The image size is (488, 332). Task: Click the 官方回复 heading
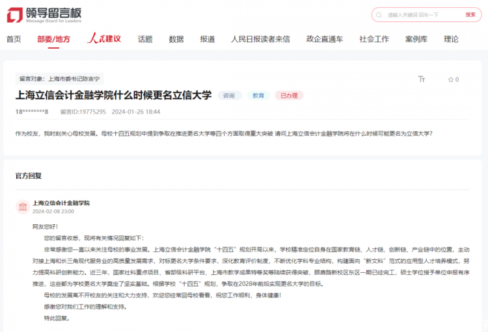[x=29, y=175]
